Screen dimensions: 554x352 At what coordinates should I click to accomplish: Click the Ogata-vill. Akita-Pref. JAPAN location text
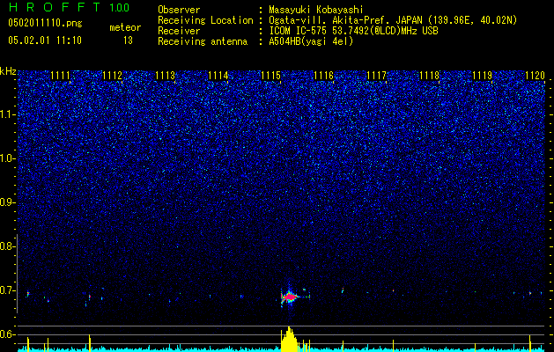point(393,21)
